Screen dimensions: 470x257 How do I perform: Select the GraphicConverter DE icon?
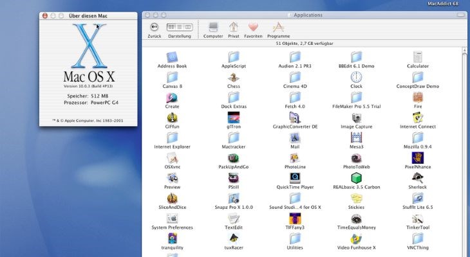[295, 118]
